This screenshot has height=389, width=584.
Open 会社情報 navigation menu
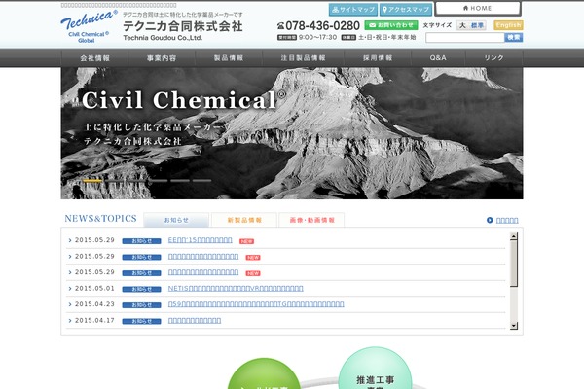(94, 58)
